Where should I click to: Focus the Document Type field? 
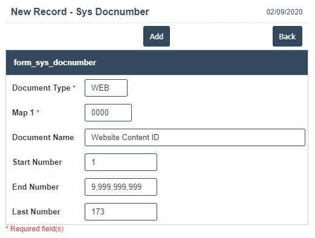point(106,88)
